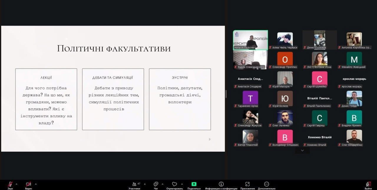377x190 pixels.
Task: Open the Участники participants panel
Action: coord(135,184)
